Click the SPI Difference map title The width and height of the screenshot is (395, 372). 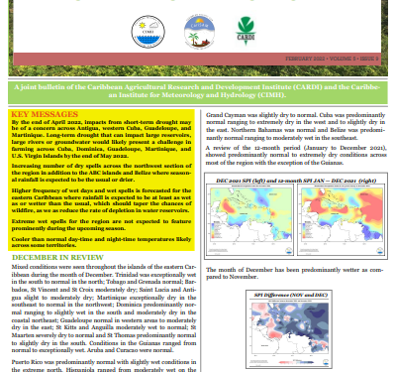(x=290, y=295)
